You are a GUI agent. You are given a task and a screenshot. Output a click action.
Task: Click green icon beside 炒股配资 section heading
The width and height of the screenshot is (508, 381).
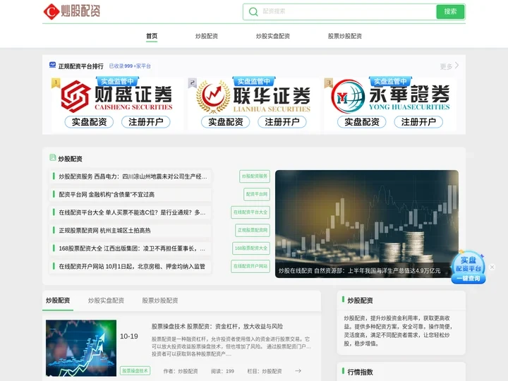click(52, 157)
